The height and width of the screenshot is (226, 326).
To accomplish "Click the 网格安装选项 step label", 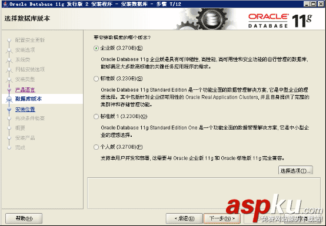I will 30,69.
